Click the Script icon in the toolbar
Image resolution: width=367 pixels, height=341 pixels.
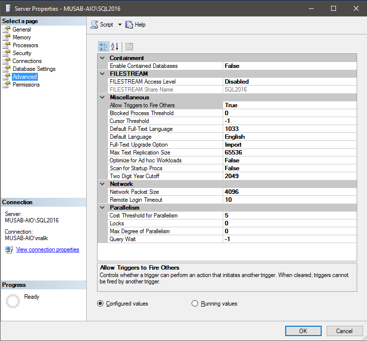click(x=95, y=25)
